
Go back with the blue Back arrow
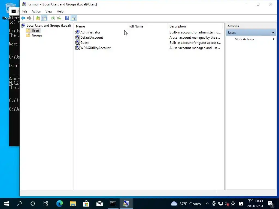(x=23, y=18)
